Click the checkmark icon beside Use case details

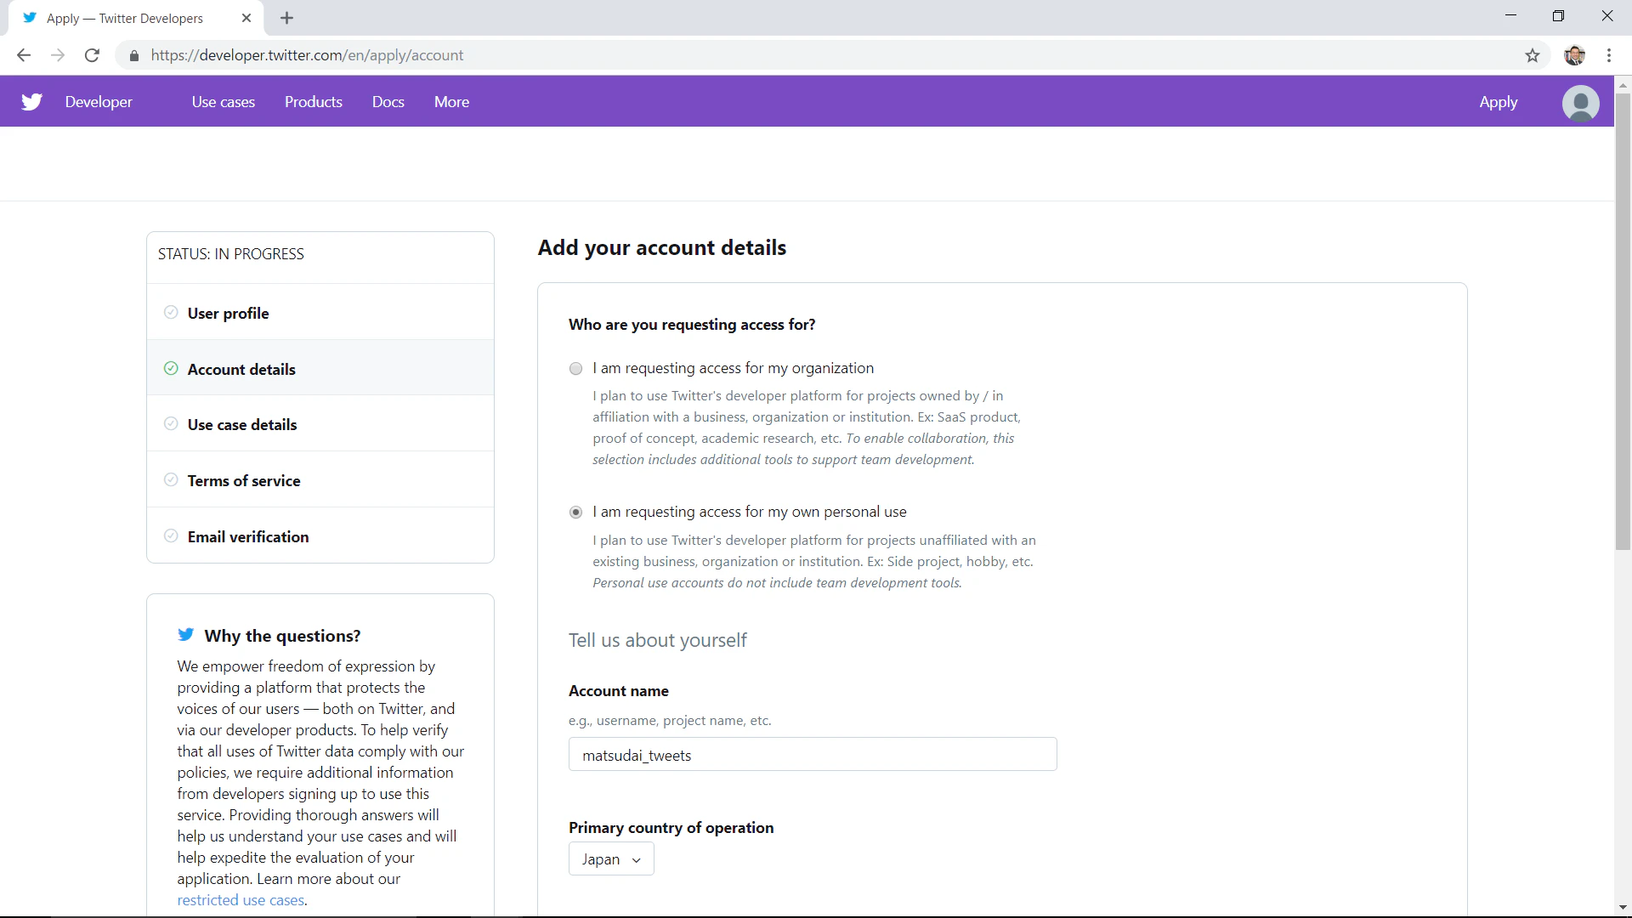tap(171, 423)
